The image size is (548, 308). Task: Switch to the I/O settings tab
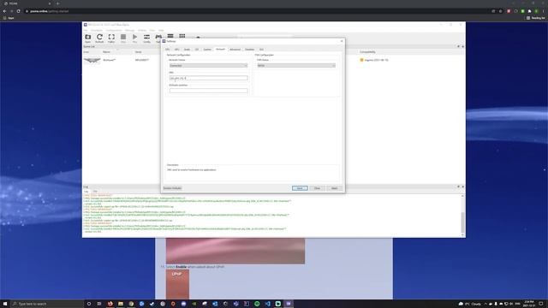tap(197, 50)
